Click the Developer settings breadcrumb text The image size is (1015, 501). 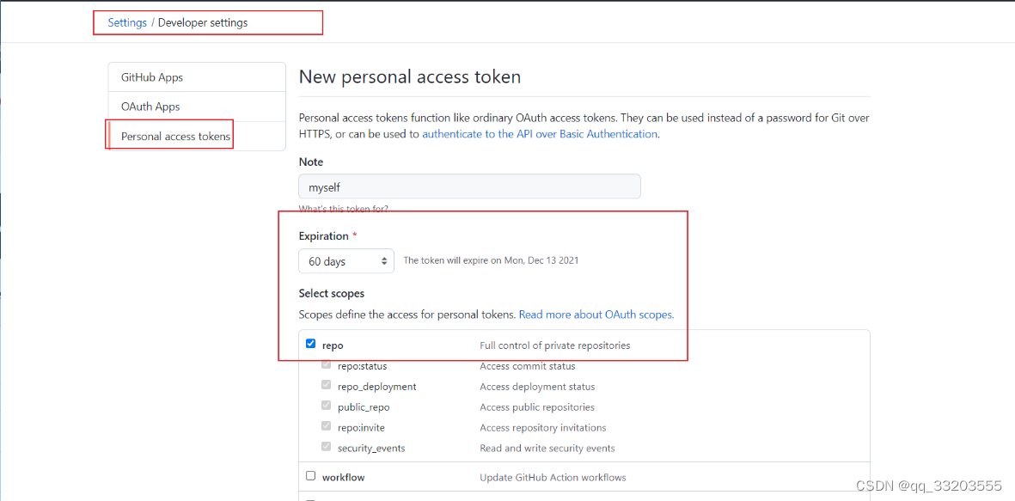[x=203, y=23]
